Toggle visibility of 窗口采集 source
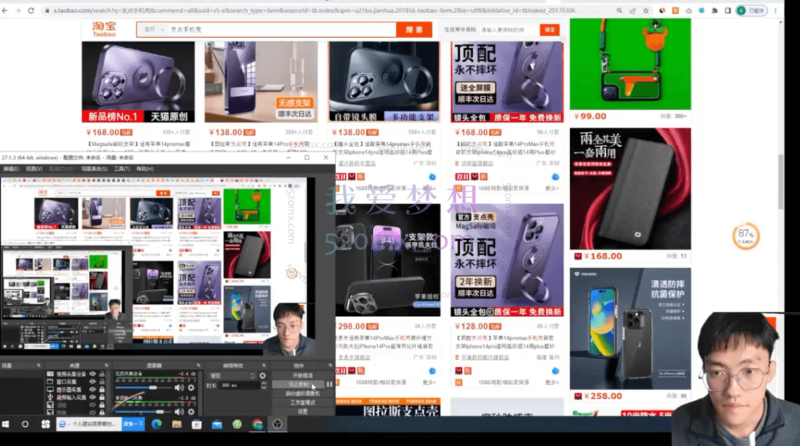The image size is (800, 446). 93,381
